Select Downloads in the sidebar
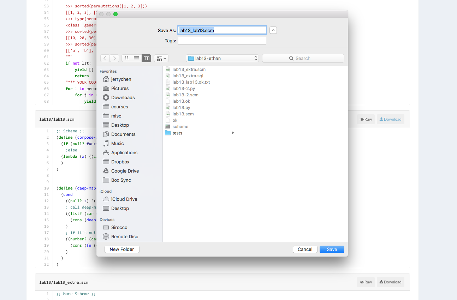 click(x=123, y=97)
